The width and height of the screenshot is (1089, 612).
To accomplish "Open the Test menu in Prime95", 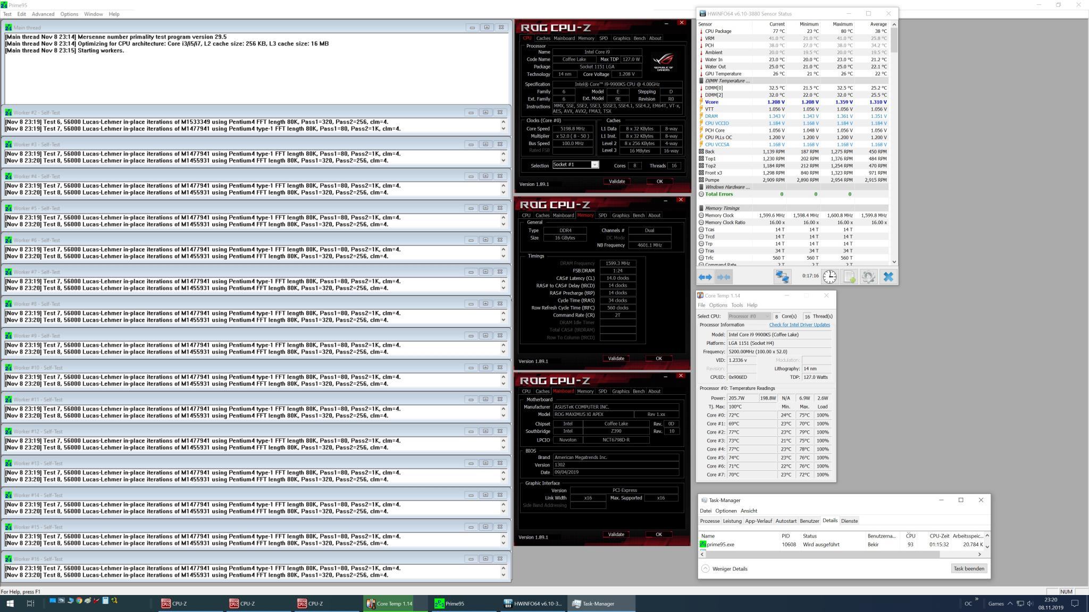I will (7, 14).
